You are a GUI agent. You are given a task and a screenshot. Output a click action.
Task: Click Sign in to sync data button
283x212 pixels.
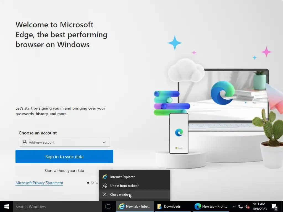64,157
